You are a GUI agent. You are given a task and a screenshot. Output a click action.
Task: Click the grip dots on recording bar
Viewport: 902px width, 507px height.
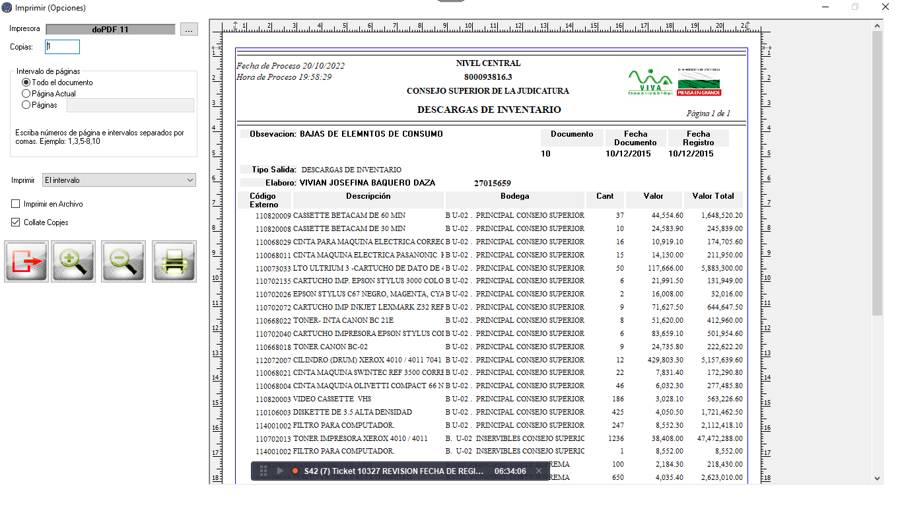pos(263,471)
